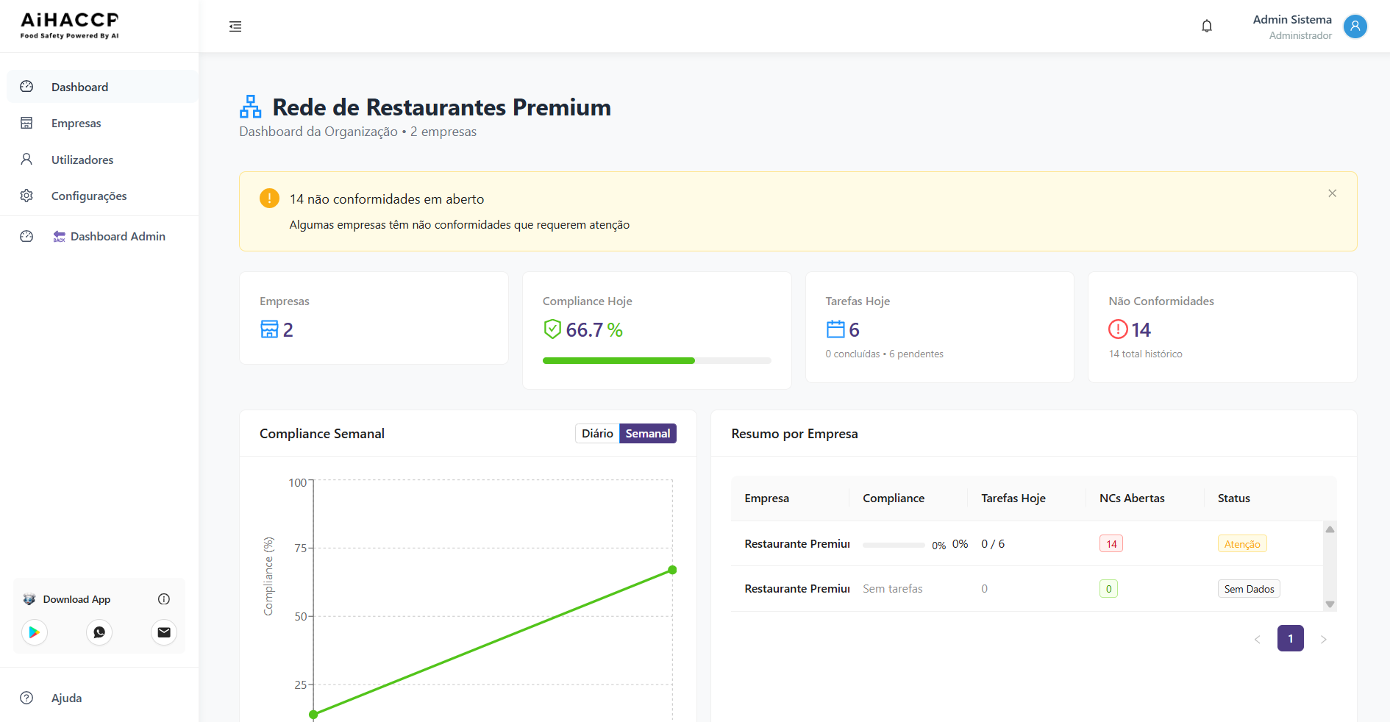The height and width of the screenshot is (722, 1390).
Task: Open the notifications bell
Action: (1207, 26)
